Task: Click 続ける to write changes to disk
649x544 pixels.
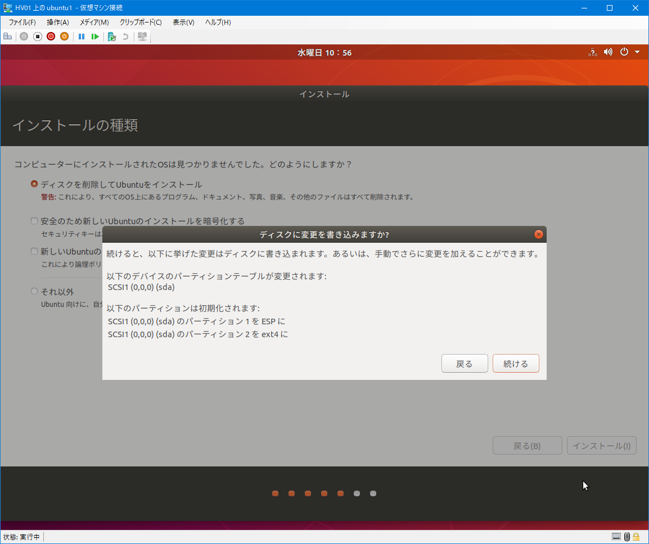Action: [x=515, y=363]
